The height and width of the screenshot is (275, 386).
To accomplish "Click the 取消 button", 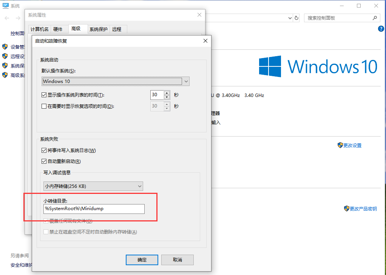I will tap(178, 260).
